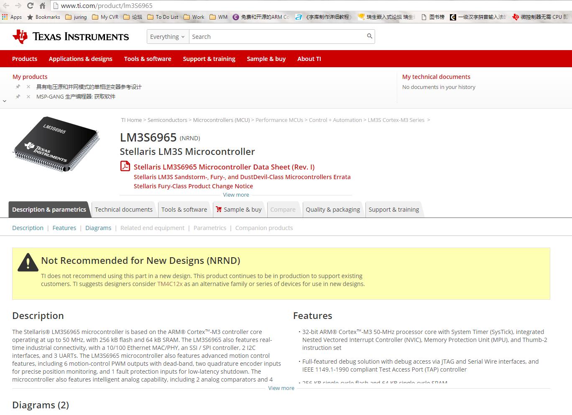
Task: Open the Apps grid in bookmarks bar
Action: tap(12, 17)
